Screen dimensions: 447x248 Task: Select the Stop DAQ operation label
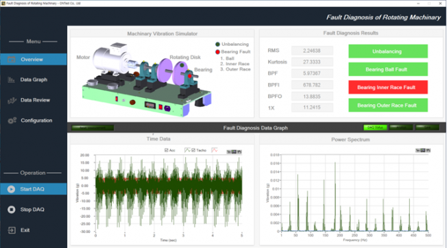[32, 210]
